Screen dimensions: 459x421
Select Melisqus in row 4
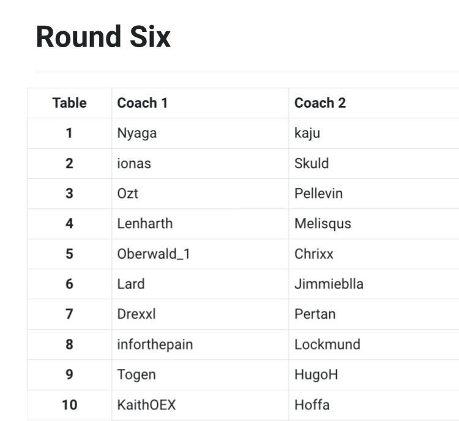pyautogui.click(x=323, y=224)
